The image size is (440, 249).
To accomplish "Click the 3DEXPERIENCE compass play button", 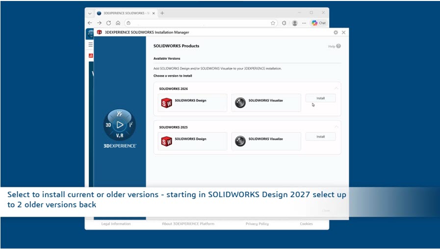I will tap(120, 125).
